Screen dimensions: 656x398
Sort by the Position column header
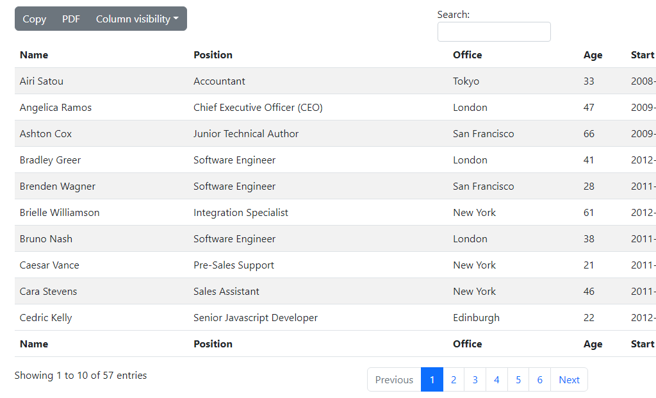pyautogui.click(x=213, y=55)
